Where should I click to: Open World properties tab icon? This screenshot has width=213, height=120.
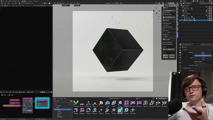[180, 60]
